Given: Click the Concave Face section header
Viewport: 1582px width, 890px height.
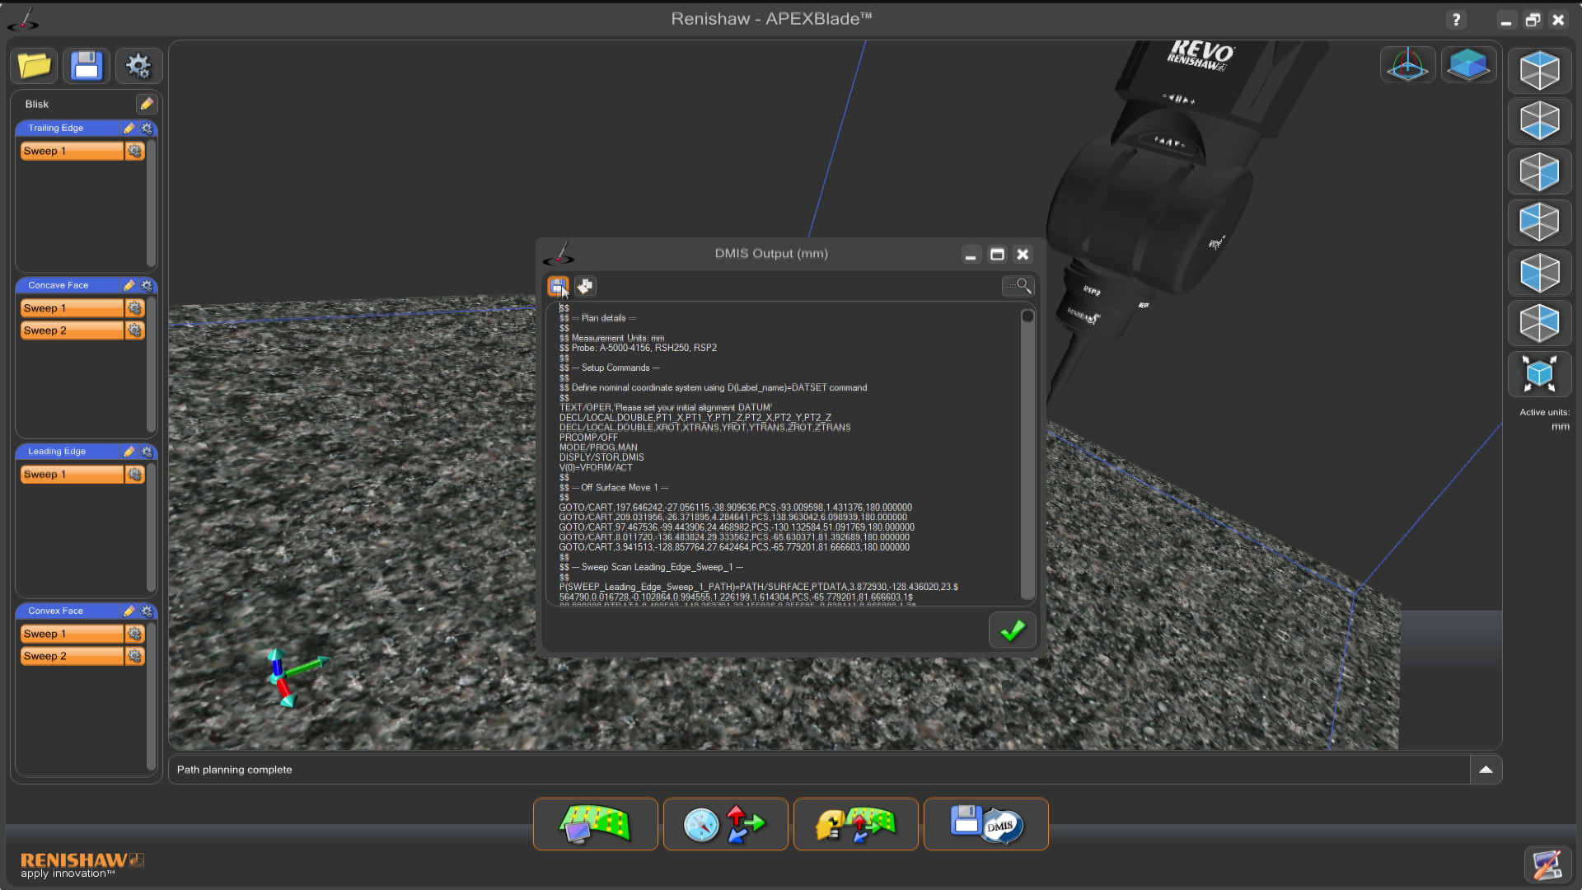Looking at the screenshot, I should [x=86, y=286].
